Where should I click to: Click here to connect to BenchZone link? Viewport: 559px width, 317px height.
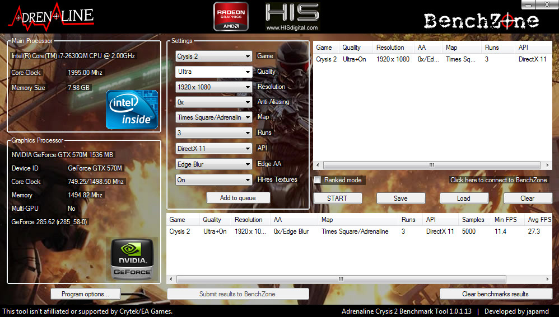(x=499, y=180)
